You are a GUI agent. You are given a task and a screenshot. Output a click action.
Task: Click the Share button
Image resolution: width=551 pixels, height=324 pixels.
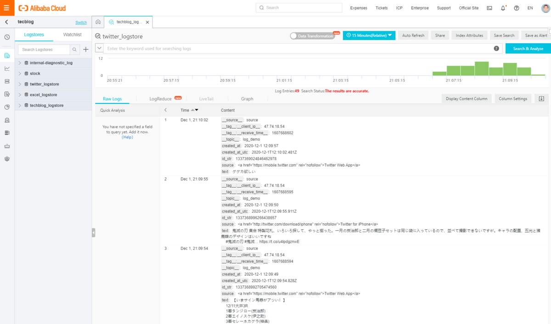[440, 35]
